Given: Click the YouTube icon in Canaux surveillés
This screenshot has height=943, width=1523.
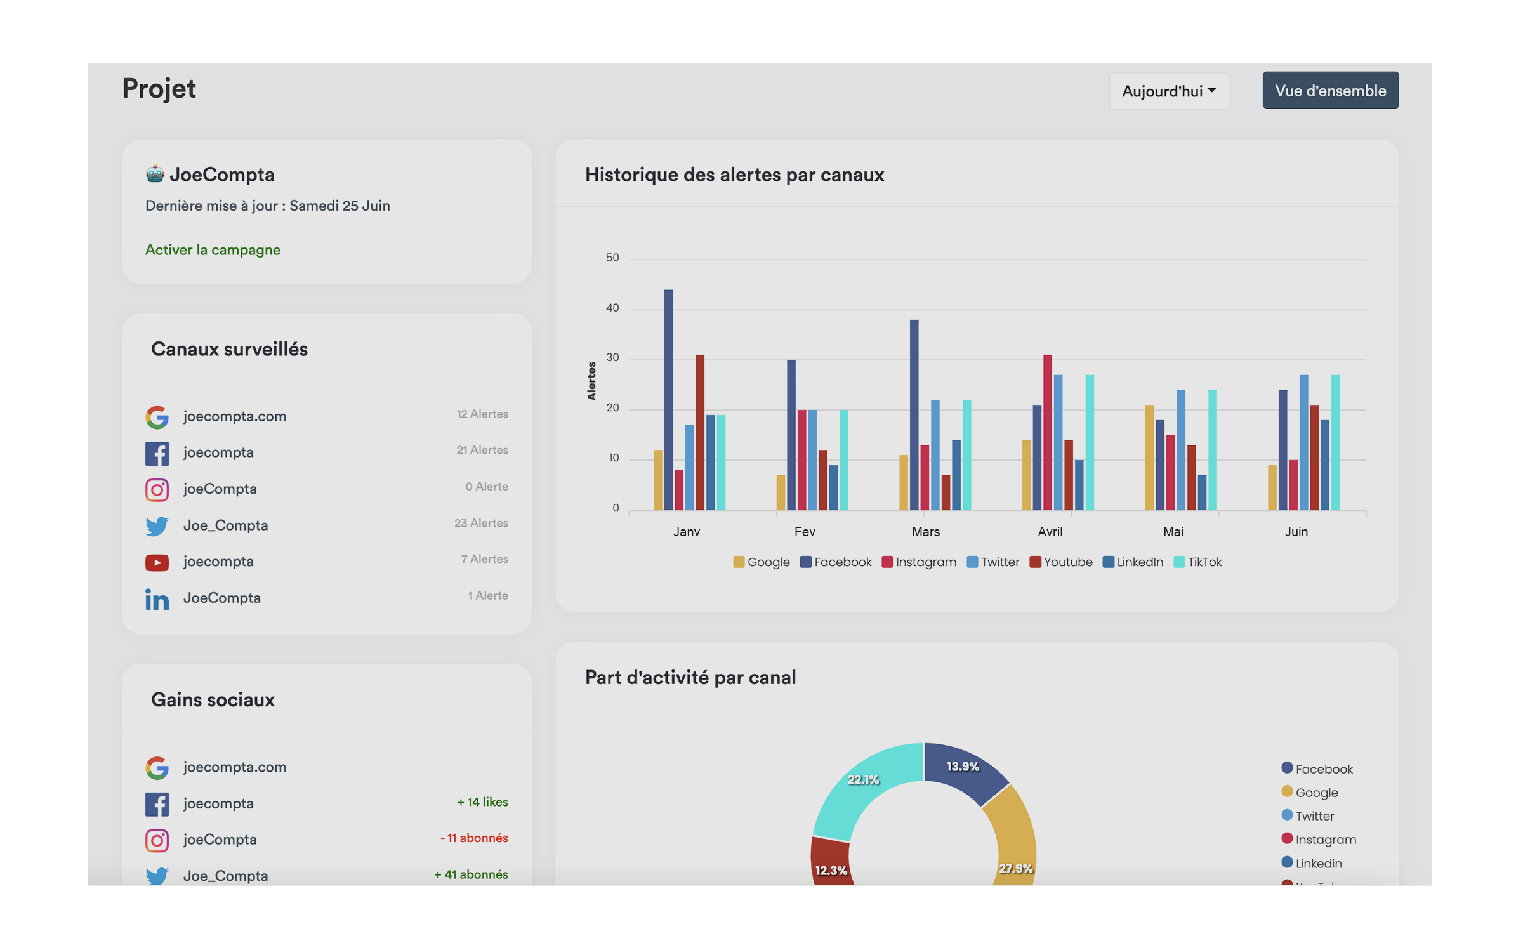Looking at the screenshot, I should coord(157,562).
